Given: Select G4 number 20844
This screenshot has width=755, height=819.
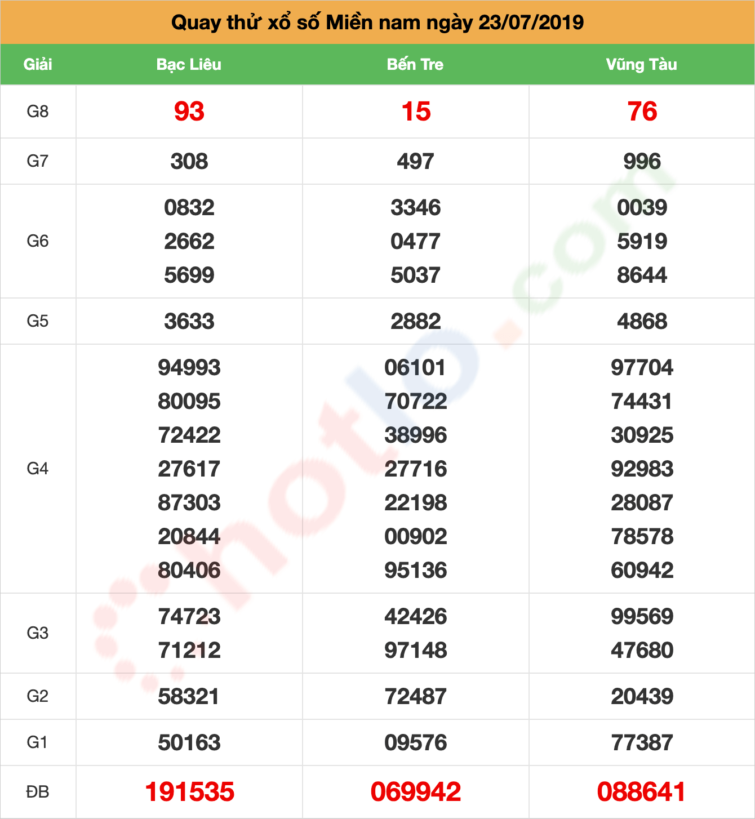Looking at the screenshot, I should click(x=189, y=537).
